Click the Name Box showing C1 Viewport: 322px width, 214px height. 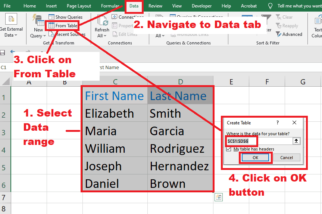point(6,68)
